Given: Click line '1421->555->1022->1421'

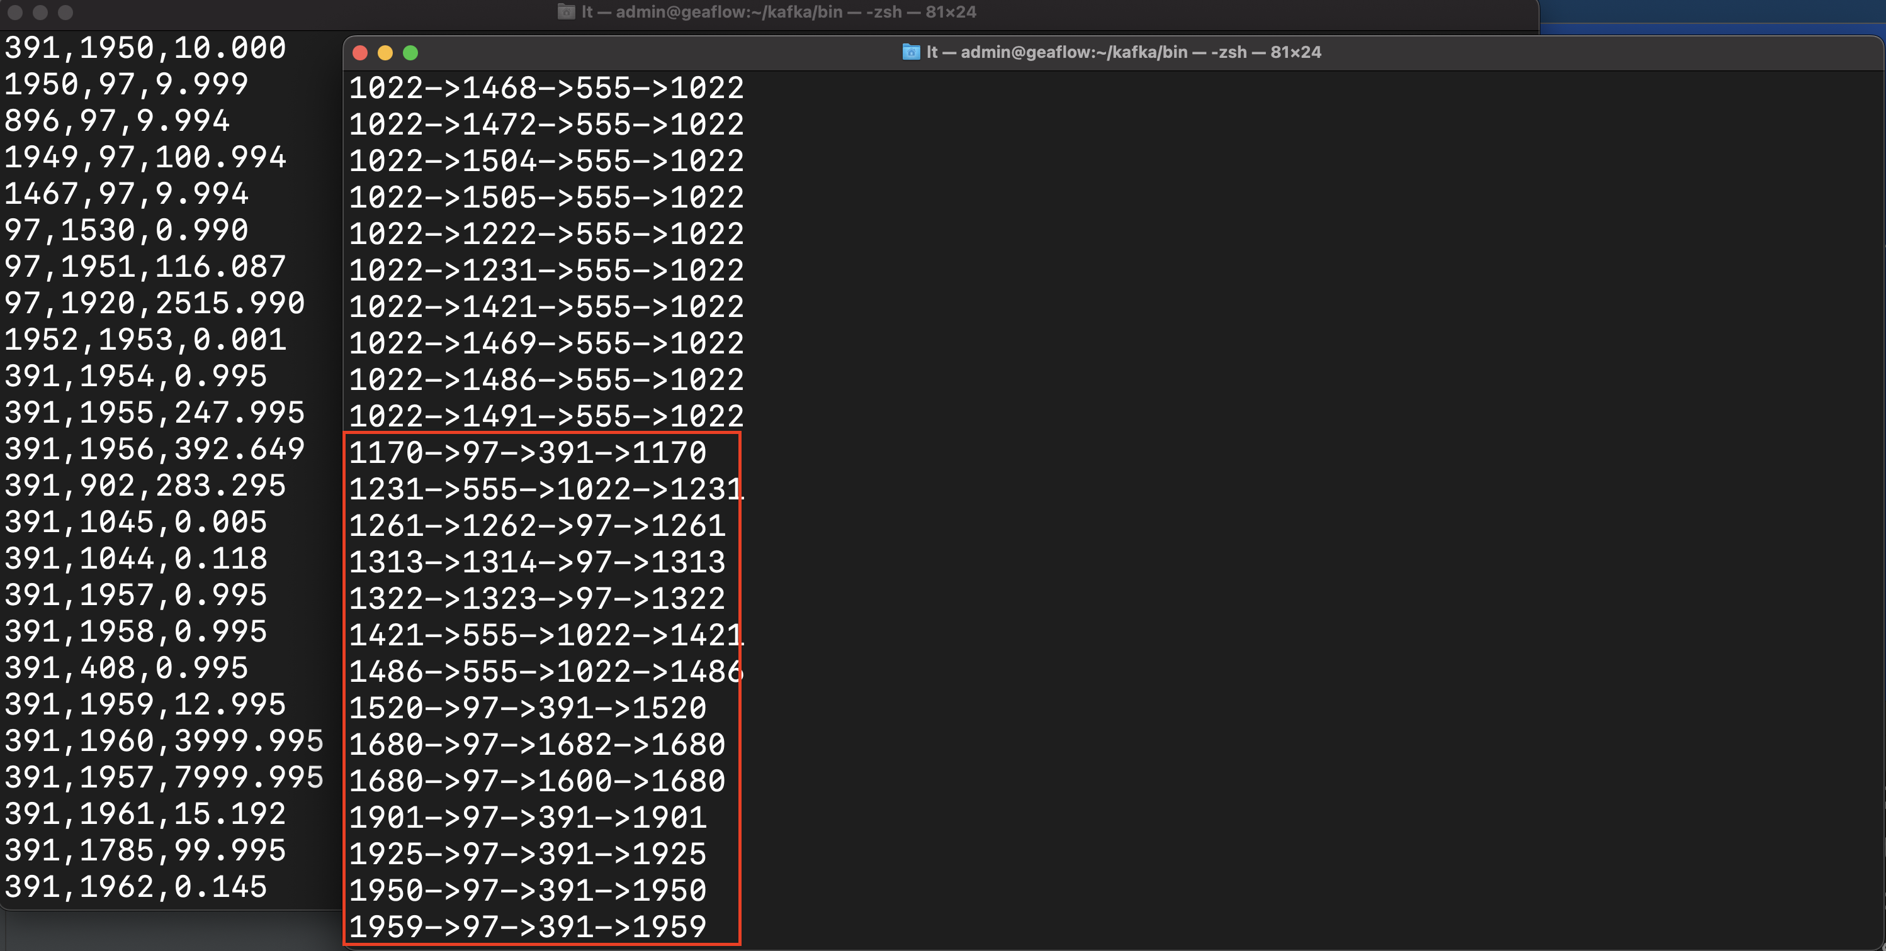Looking at the screenshot, I should point(546,635).
